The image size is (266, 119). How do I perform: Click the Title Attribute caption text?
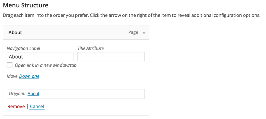click(90, 48)
